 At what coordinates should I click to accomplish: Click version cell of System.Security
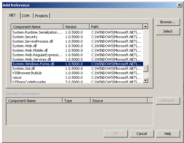pyautogui.click(x=74, y=37)
